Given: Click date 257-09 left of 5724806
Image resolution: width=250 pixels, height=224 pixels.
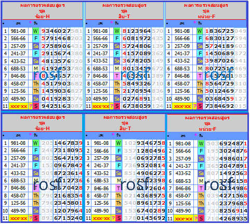Looking at the screenshot, I should (x=100, y=46).
